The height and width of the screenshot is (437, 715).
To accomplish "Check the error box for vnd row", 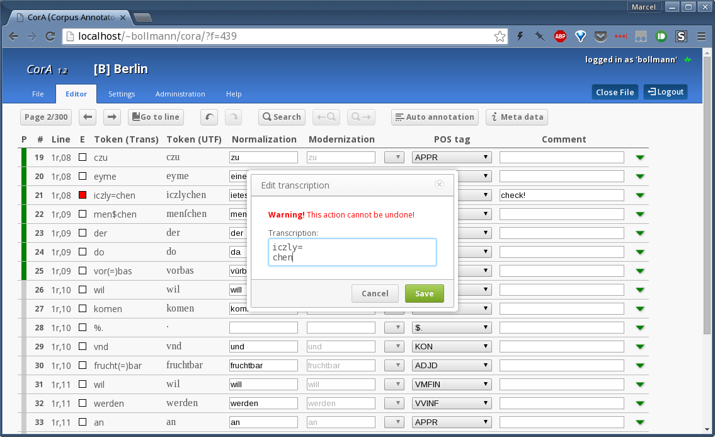I will 83,347.
